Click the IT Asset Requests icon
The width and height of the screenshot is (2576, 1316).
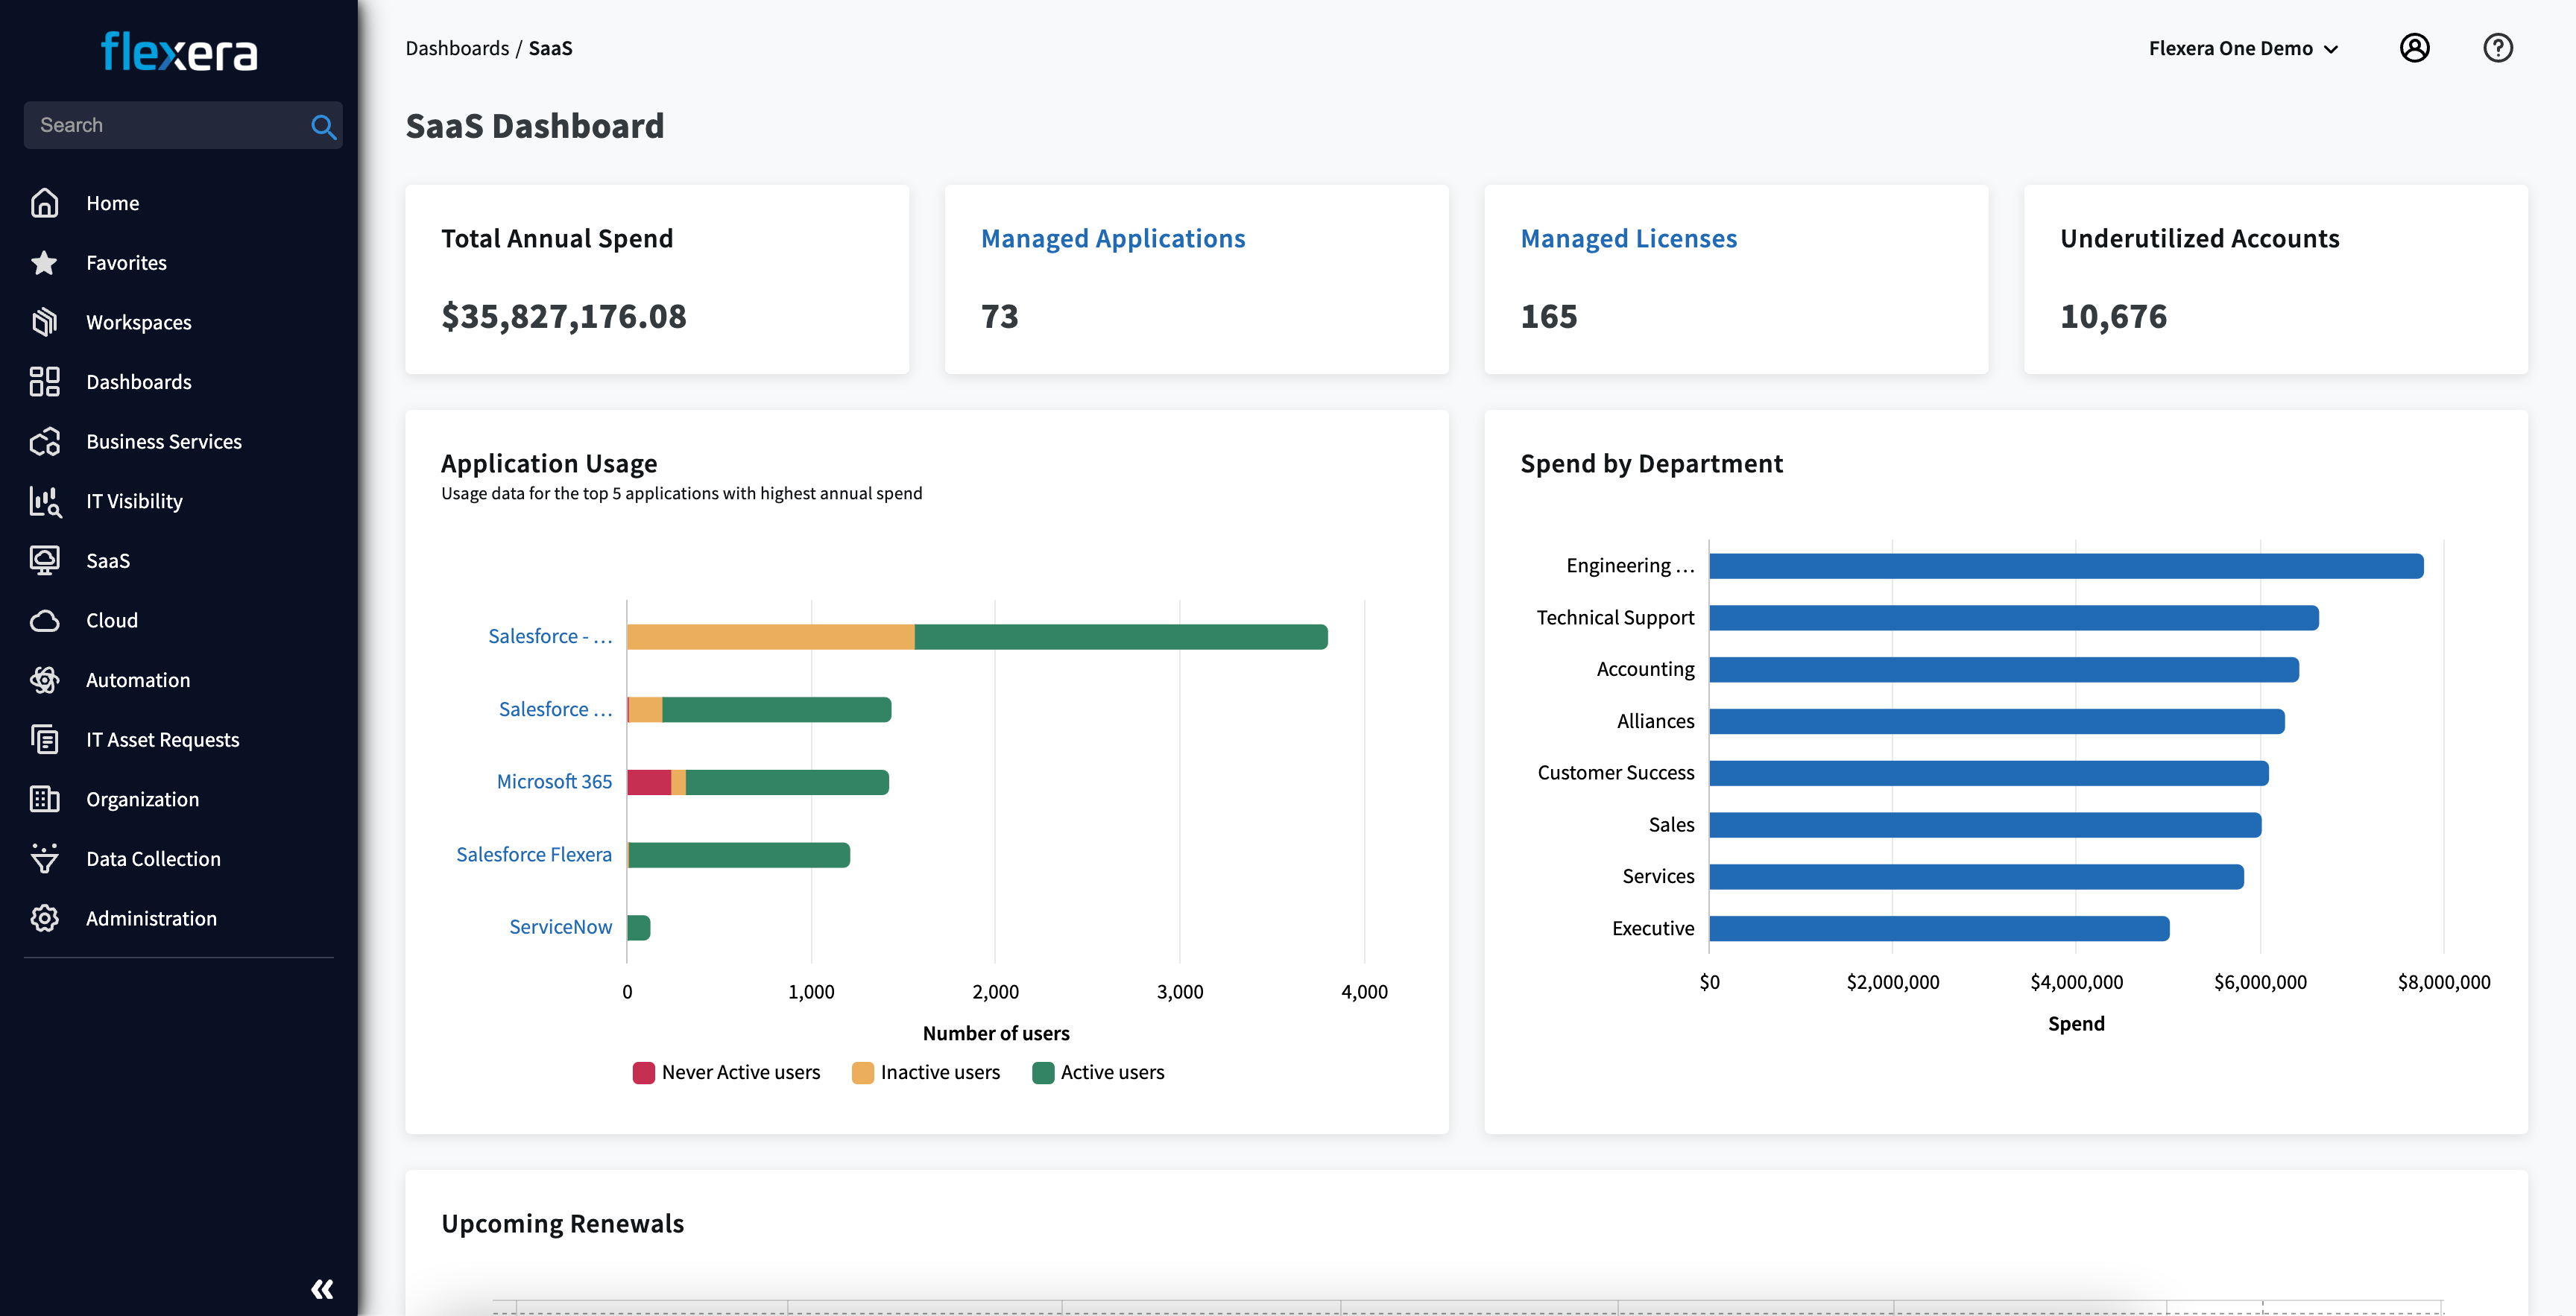click(47, 738)
